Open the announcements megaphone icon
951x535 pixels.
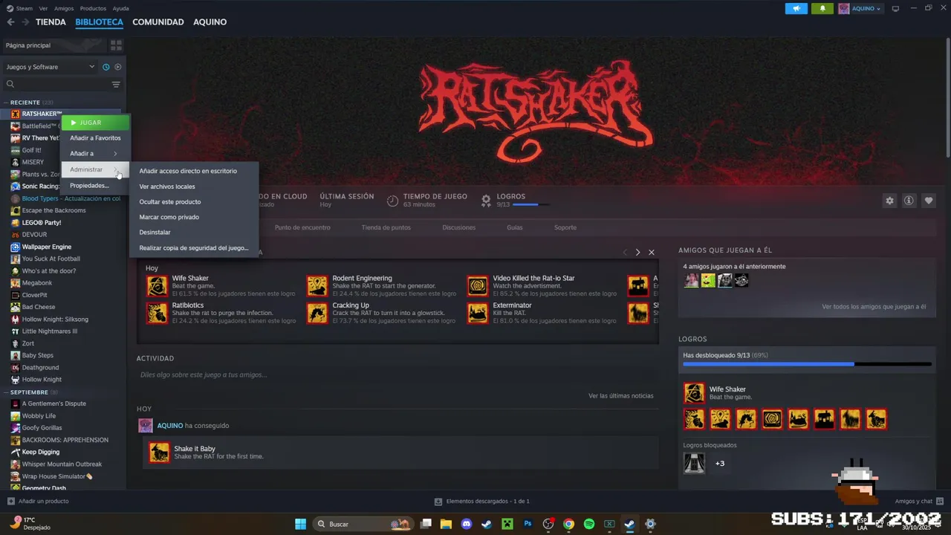pyautogui.click(x=796, y=9)
